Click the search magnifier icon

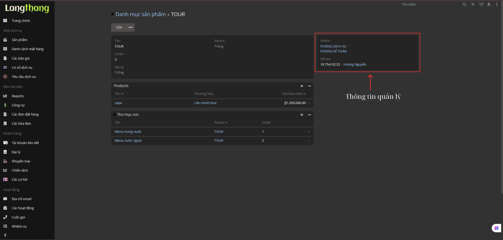coord(464,4)
